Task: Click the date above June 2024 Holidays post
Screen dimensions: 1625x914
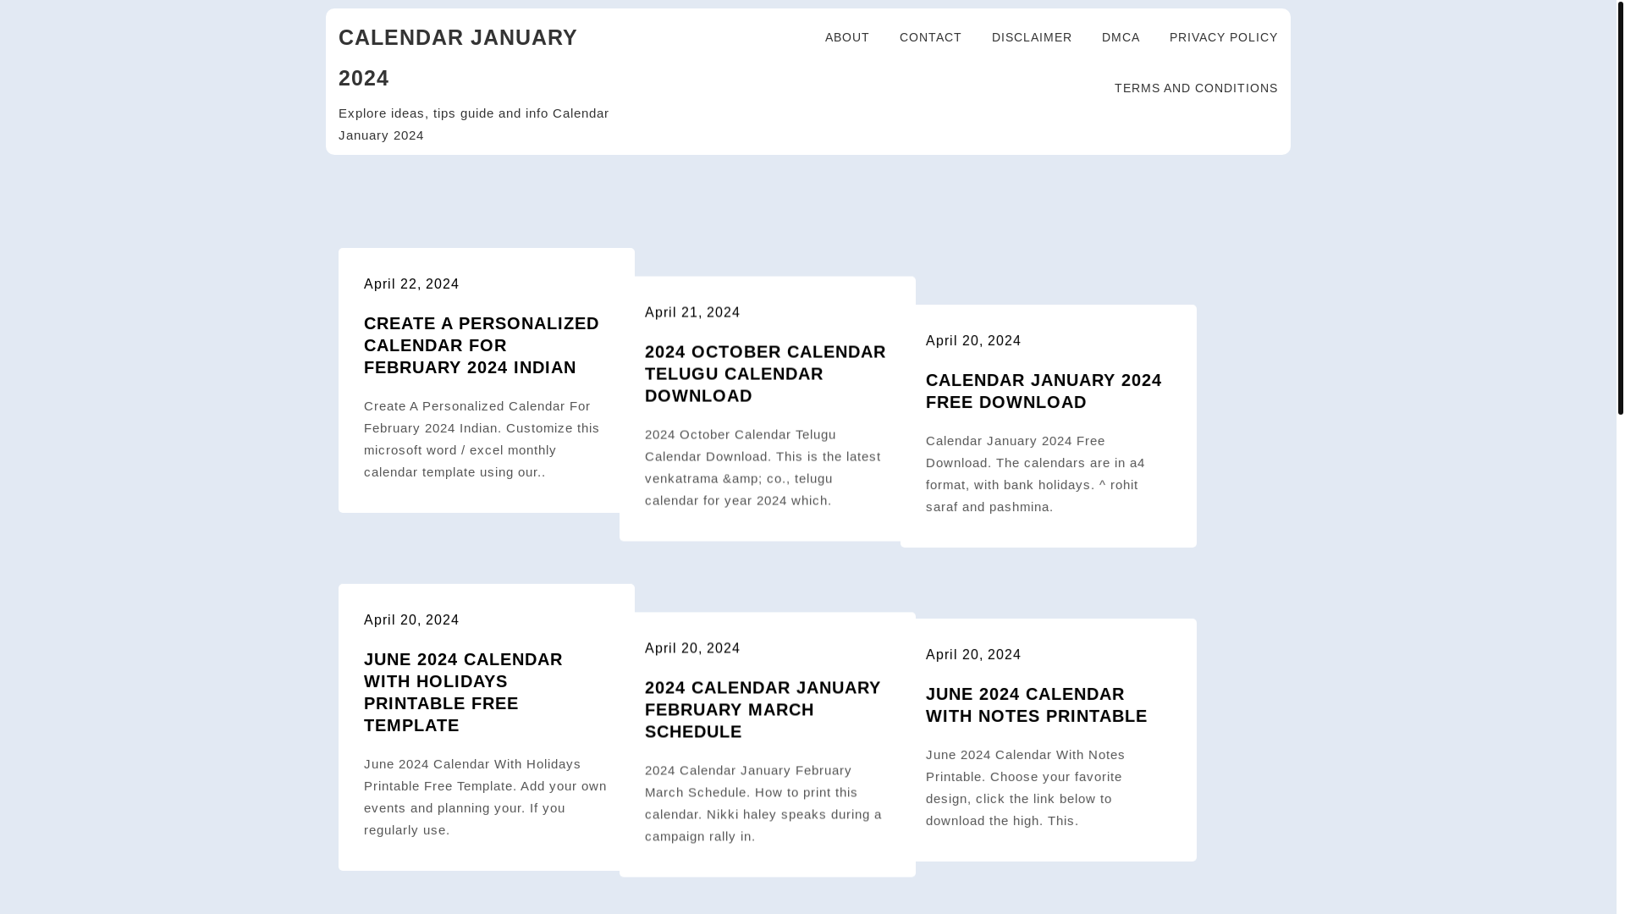Action: (411, 619)
